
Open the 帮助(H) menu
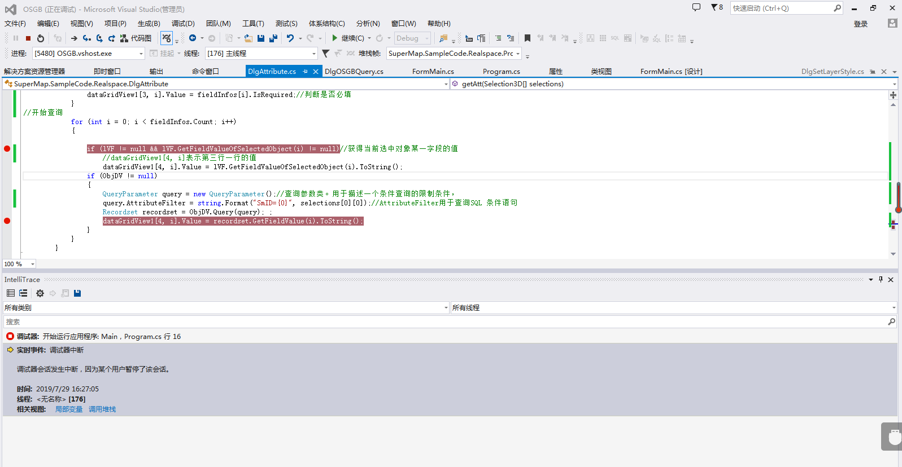[439, 24]
